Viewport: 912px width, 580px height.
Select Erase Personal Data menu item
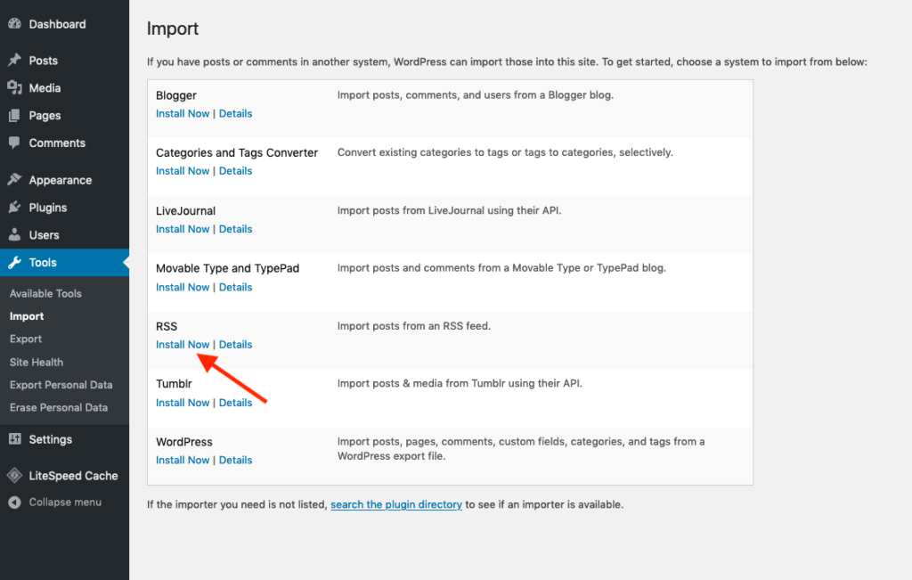click(x=59, y=407)
